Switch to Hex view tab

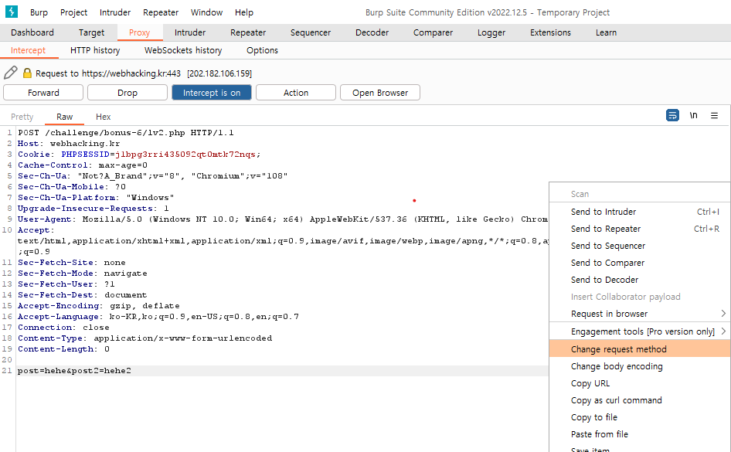(103, 117)
